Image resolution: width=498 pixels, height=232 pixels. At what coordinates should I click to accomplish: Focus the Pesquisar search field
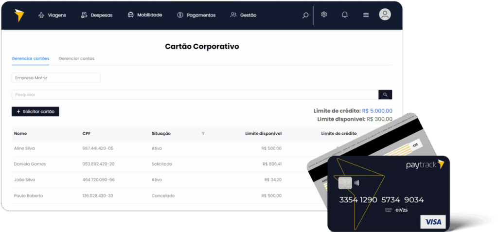coord(195,95)
